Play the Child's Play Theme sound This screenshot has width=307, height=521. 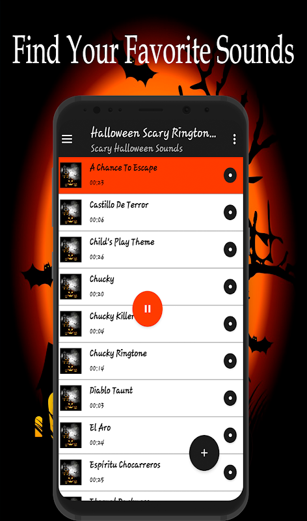click(x=151, y=249)
